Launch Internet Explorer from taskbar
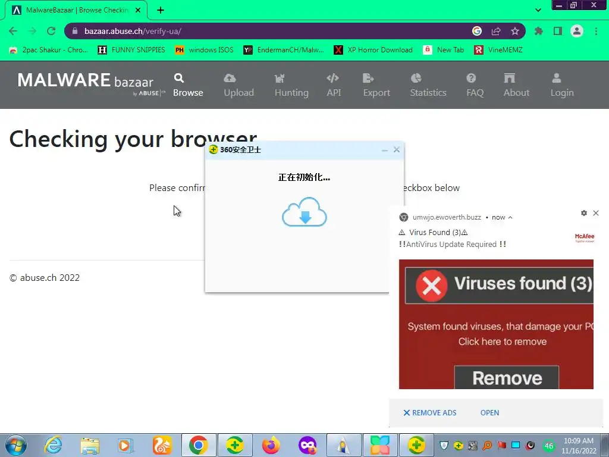 (x=53, y=445)
